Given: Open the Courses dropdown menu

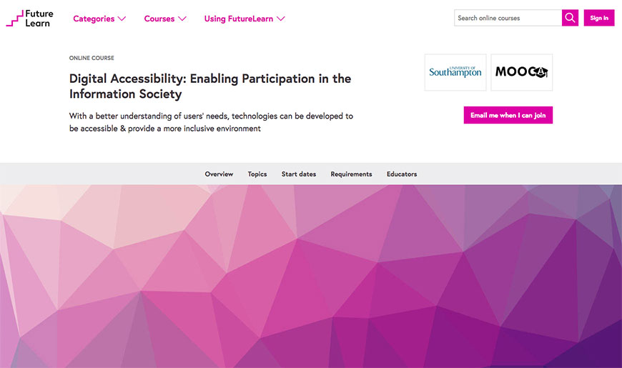Looking at the screenshot, I should pos(164,19).
